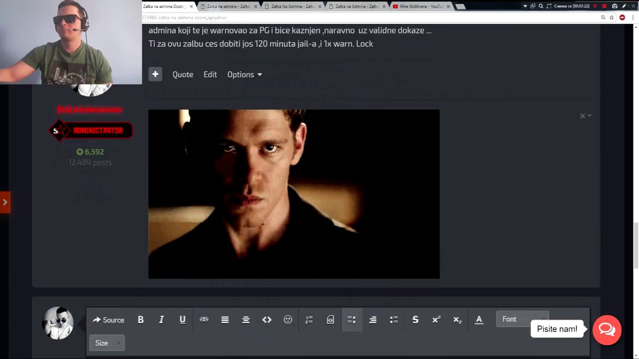Toggle bold formatting in the editor

(x=141, y=320)
